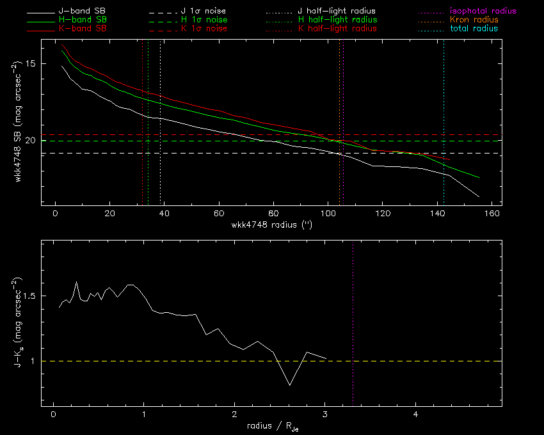Click the magenta 'isophotal radius' legend label
544x435 pixels.
click(483, 12)
